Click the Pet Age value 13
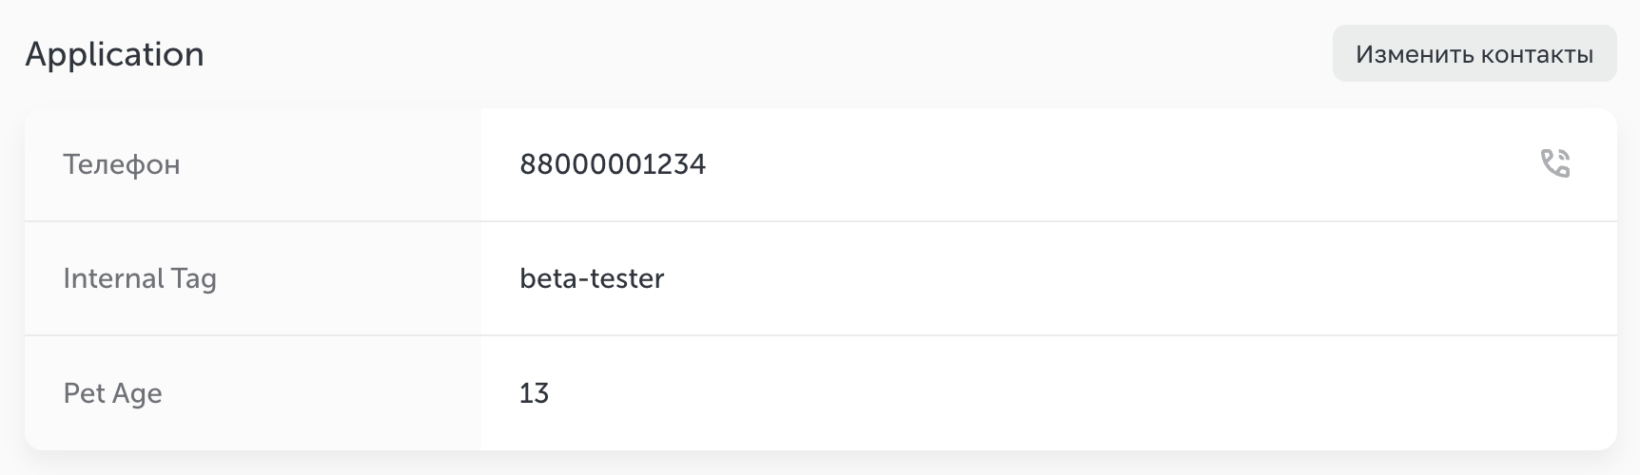The height and width of the screenshot is (475, 1640). point(534,393)
